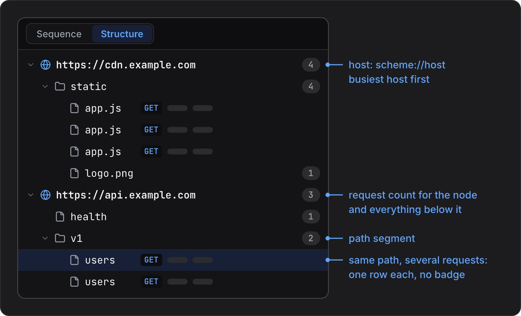Collapse the https://cdn.example.com host chevron

pos(31,65)
